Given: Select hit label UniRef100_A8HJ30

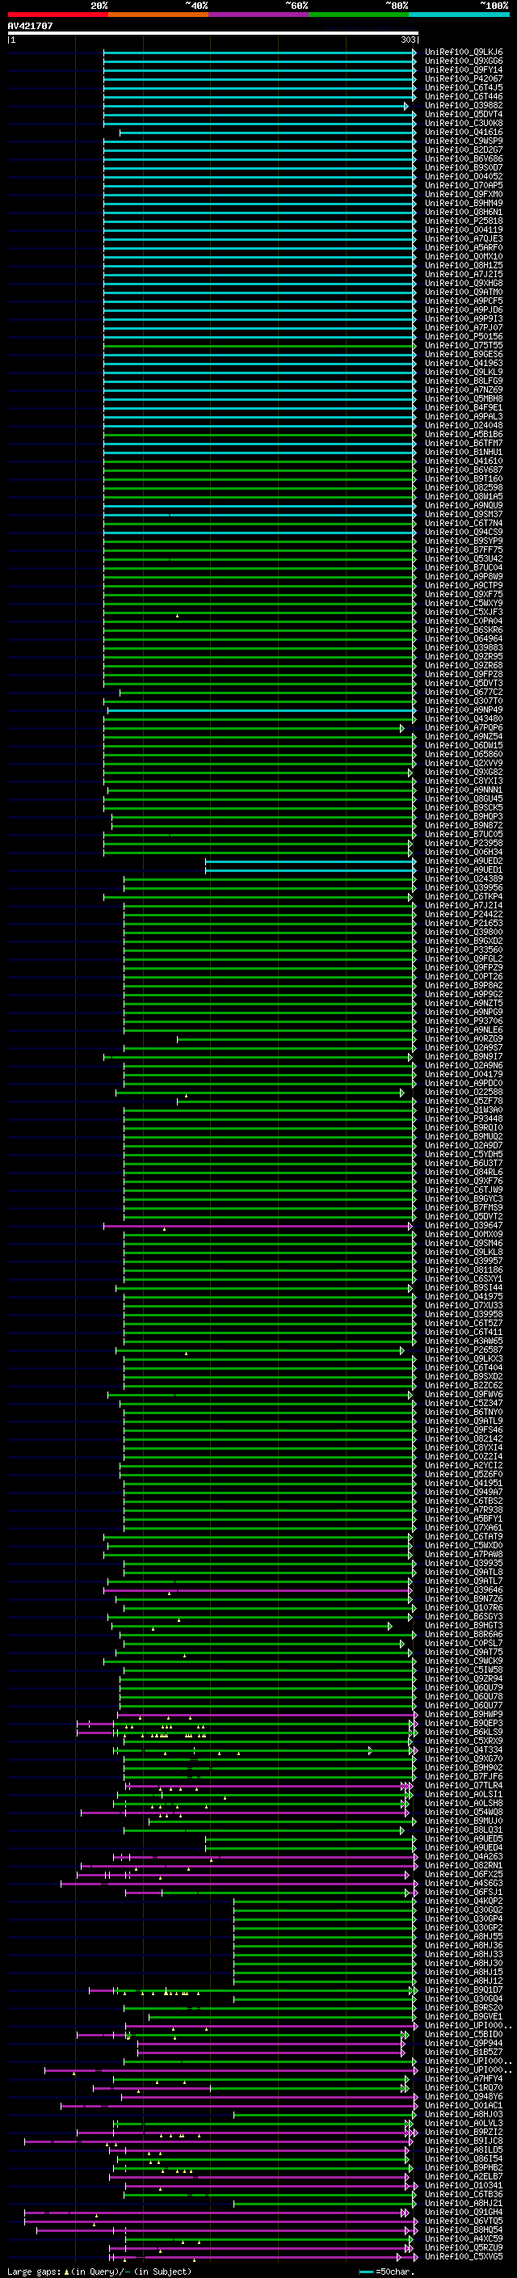Looking at the screenshot, I should pos(464,1963).
